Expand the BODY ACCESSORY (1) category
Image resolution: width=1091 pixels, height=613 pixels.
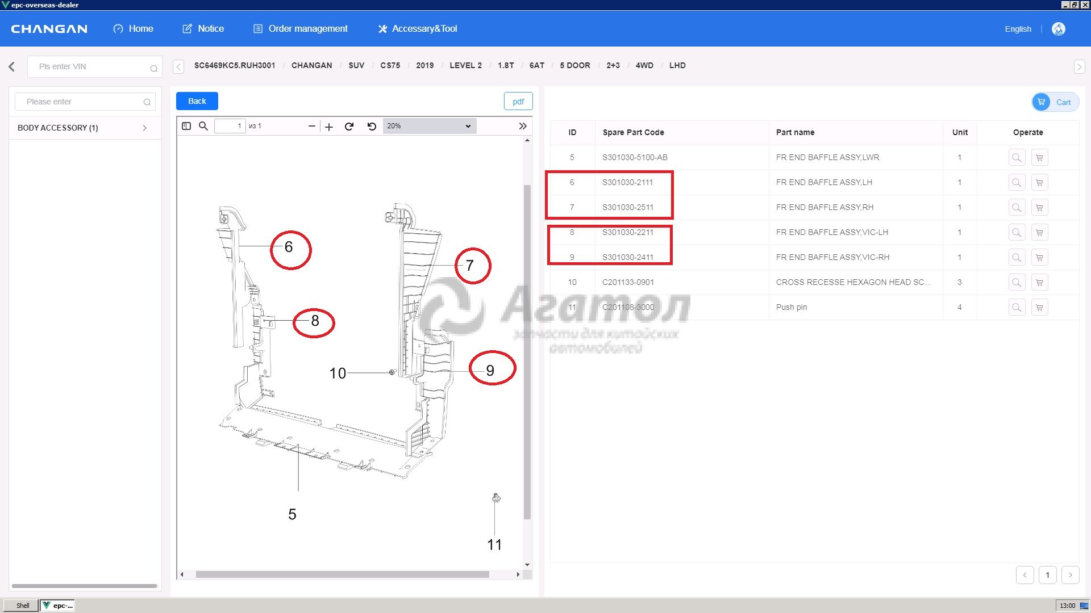[83, 128]
